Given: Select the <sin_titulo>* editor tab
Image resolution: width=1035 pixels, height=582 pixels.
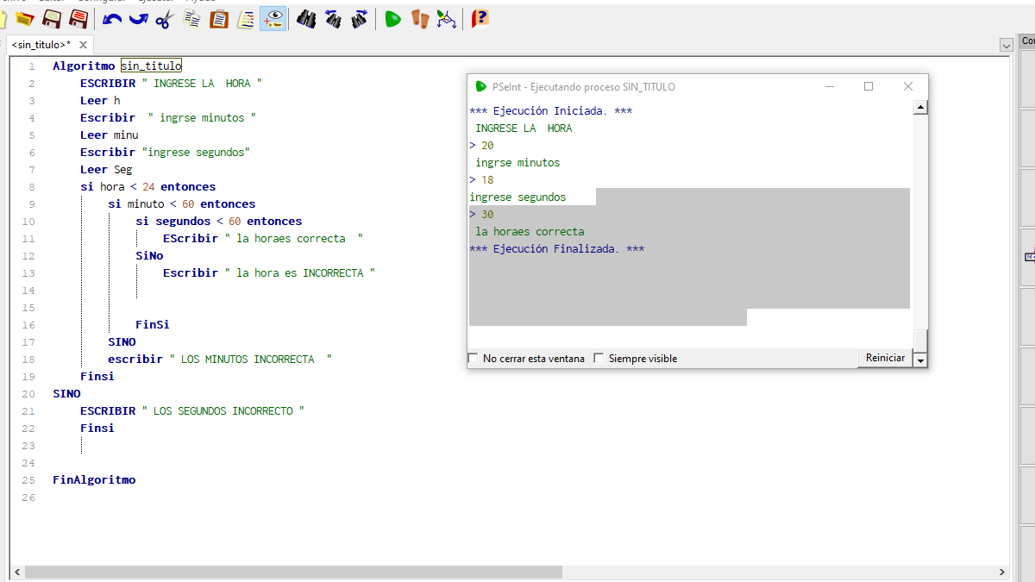Looking at the screenshot, I should click(41, 45).
